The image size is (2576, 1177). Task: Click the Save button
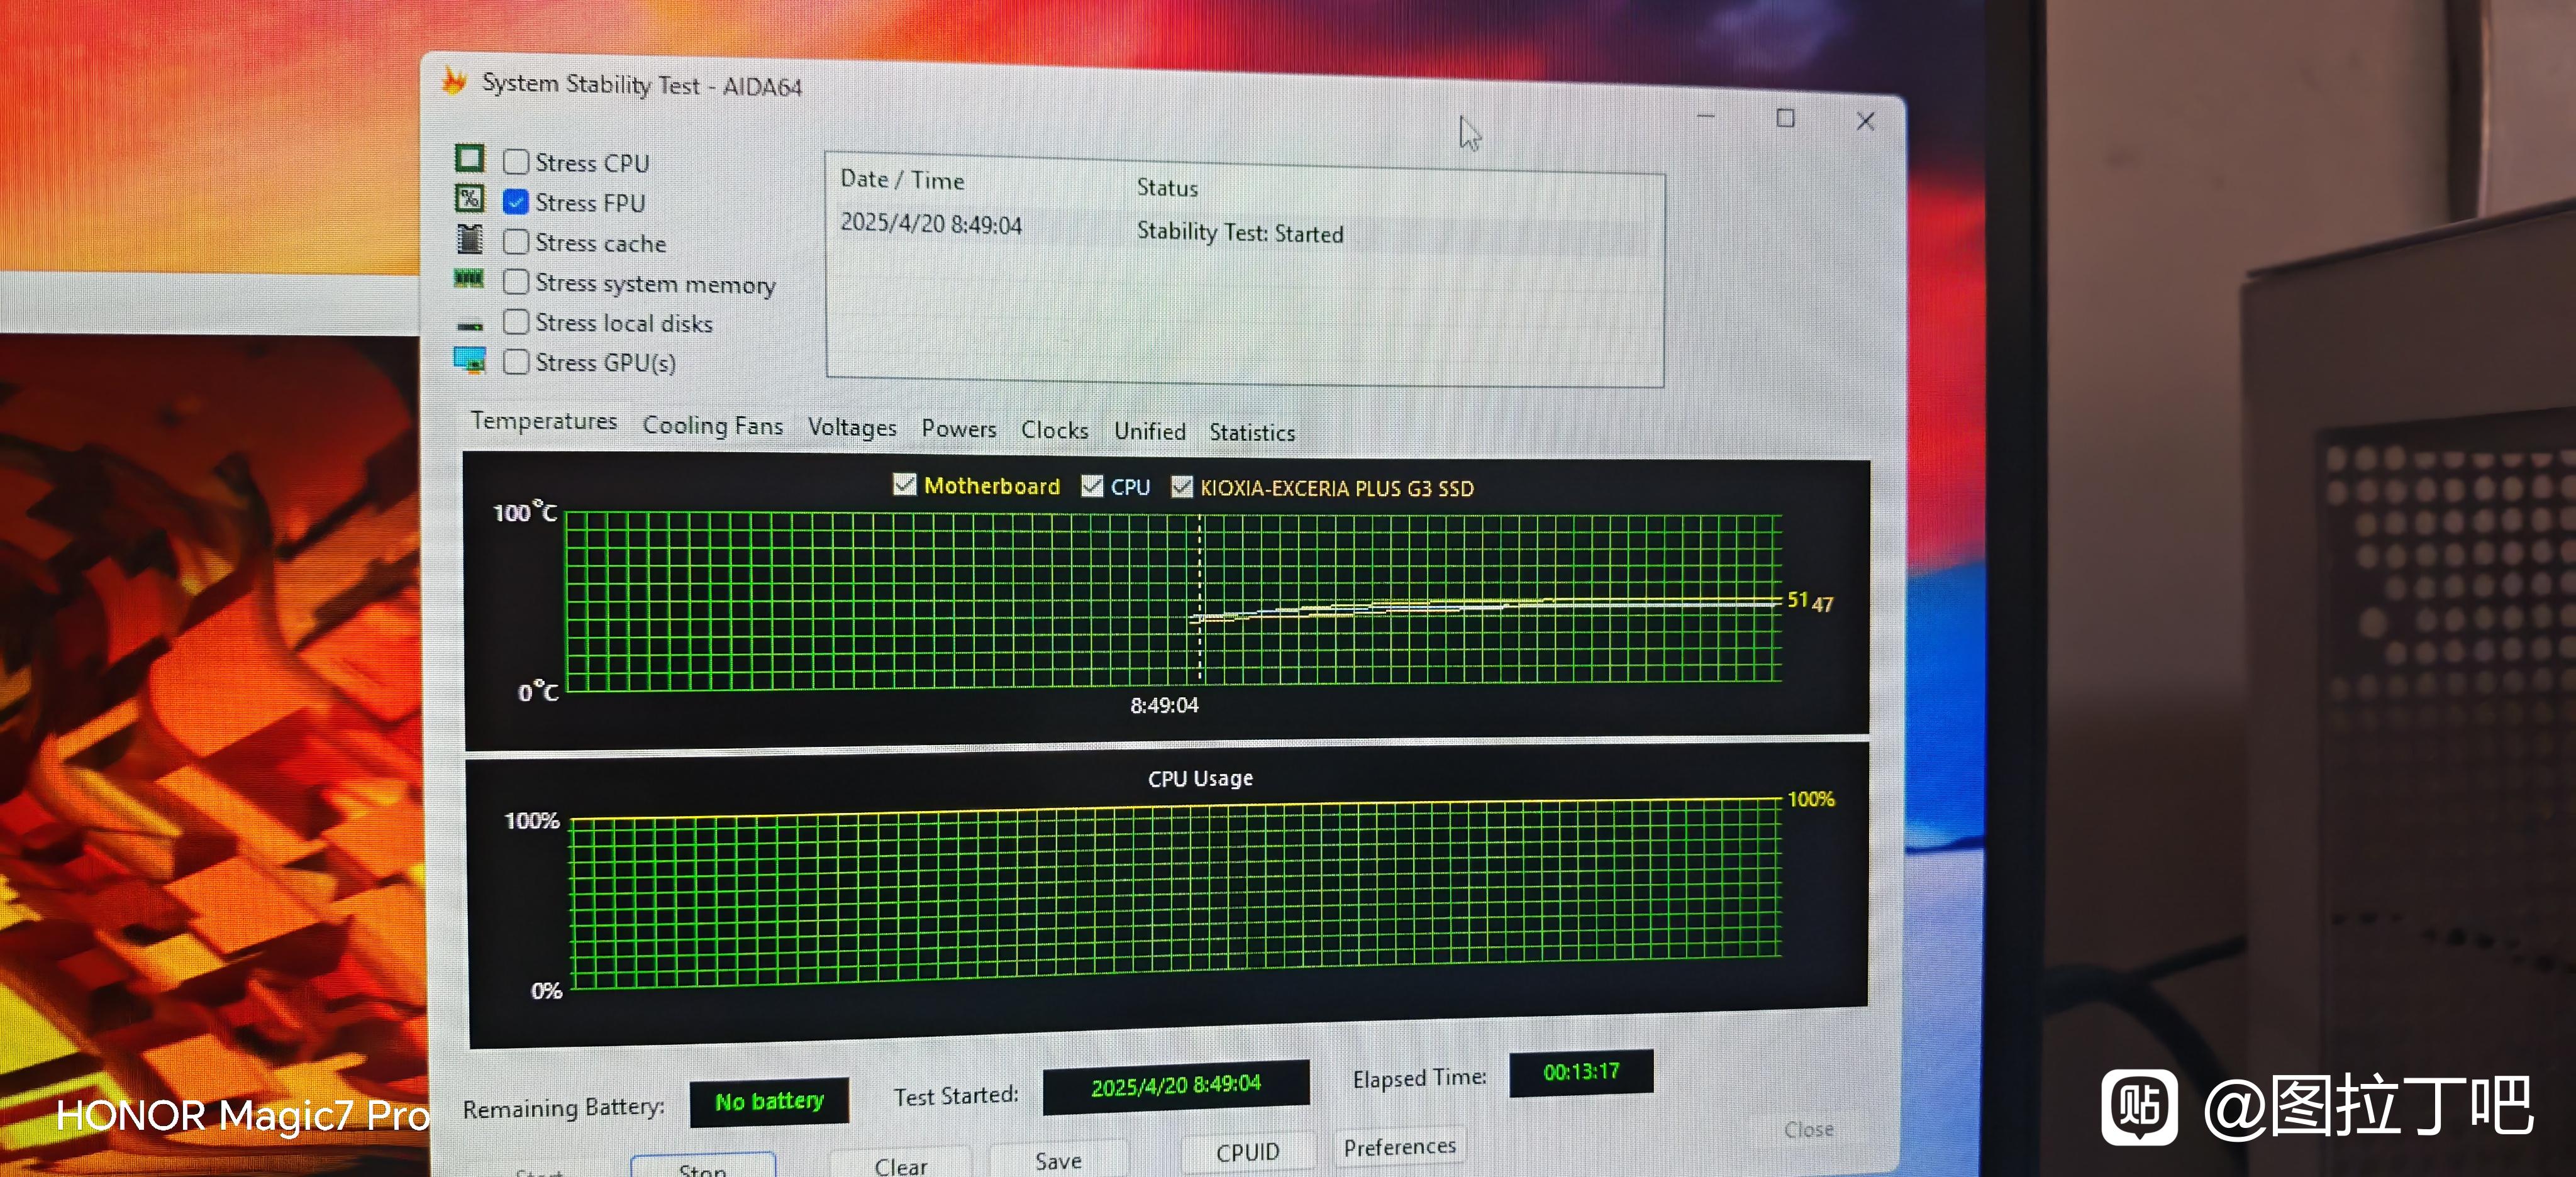(x=1058, y=1160)
